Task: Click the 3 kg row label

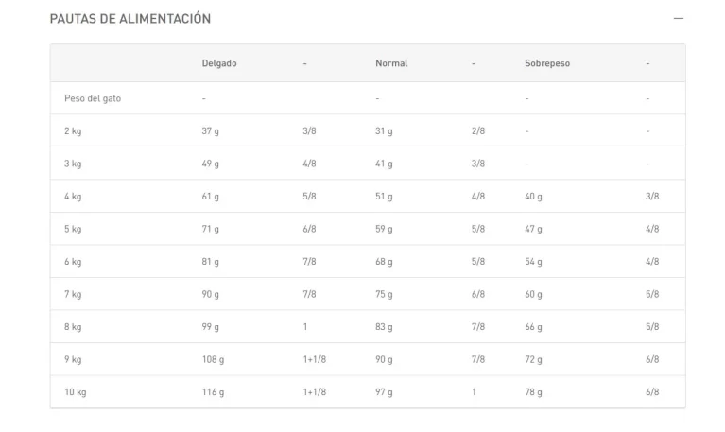Action: click(x=73, y=164)
